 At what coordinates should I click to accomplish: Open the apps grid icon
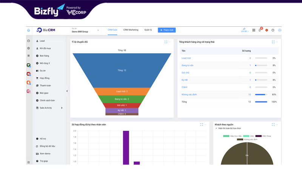254,30
